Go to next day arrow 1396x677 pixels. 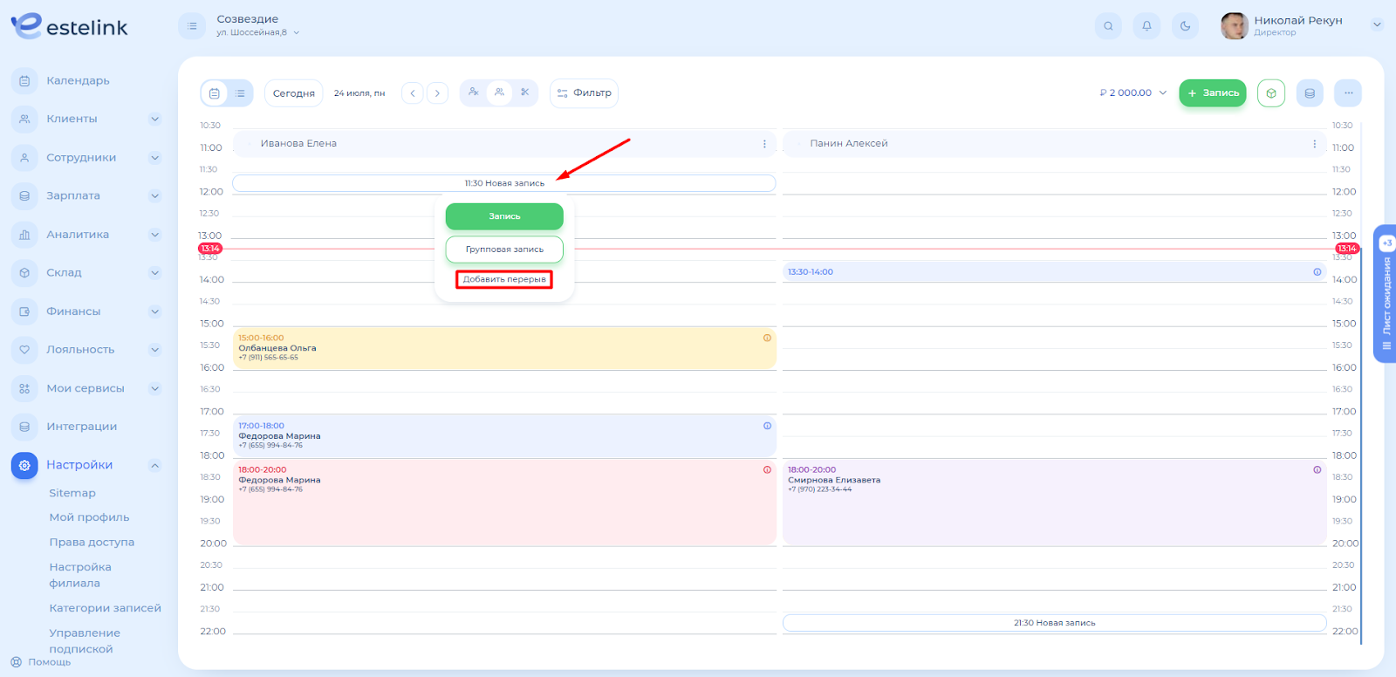tap(438, 93)
